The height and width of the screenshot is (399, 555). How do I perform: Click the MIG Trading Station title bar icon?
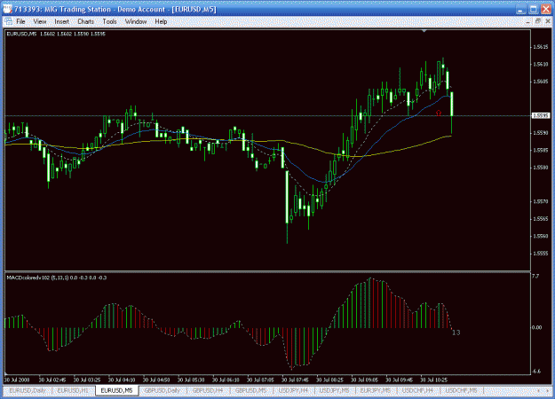[7, 9]
